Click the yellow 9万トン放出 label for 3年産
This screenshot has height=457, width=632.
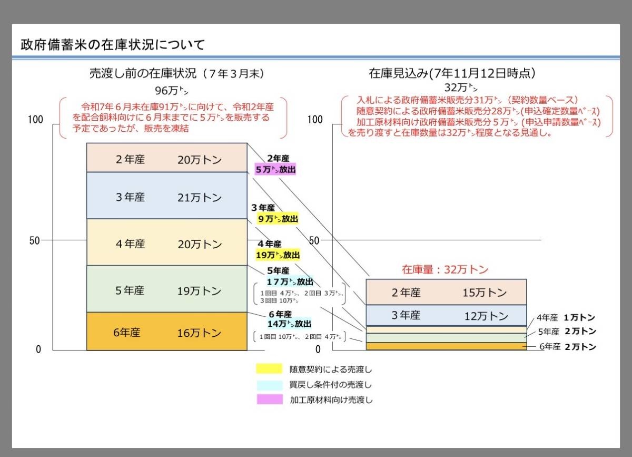(278, 219)
